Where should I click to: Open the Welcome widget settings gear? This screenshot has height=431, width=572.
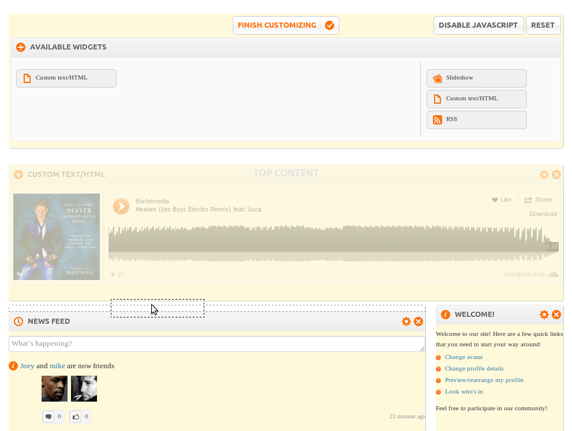coord(544,315)
